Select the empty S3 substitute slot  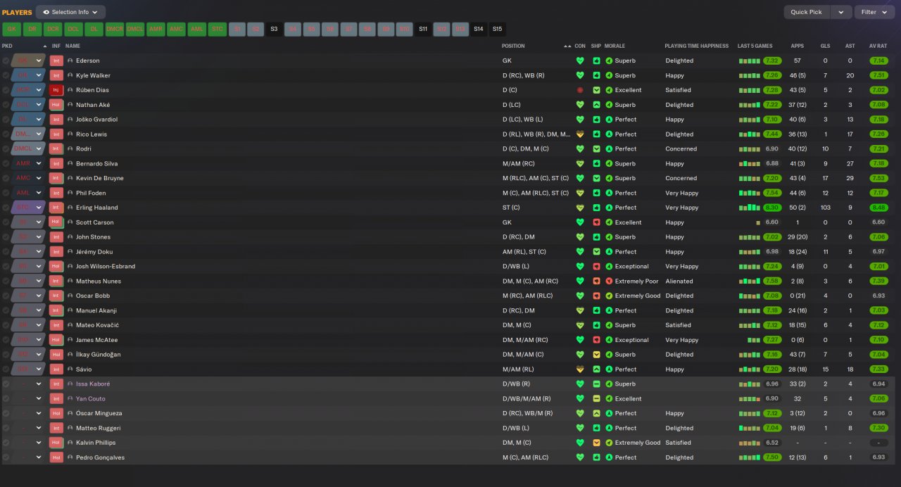[x=274, y=30]
